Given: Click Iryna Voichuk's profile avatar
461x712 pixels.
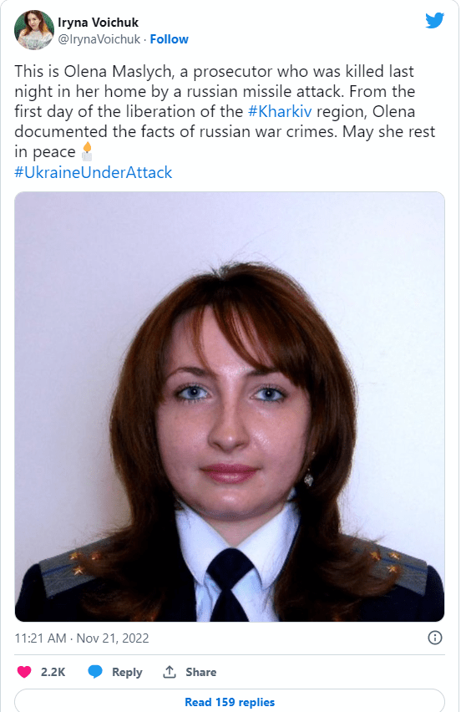Looking at the screenshot, I should coord(34,30).
